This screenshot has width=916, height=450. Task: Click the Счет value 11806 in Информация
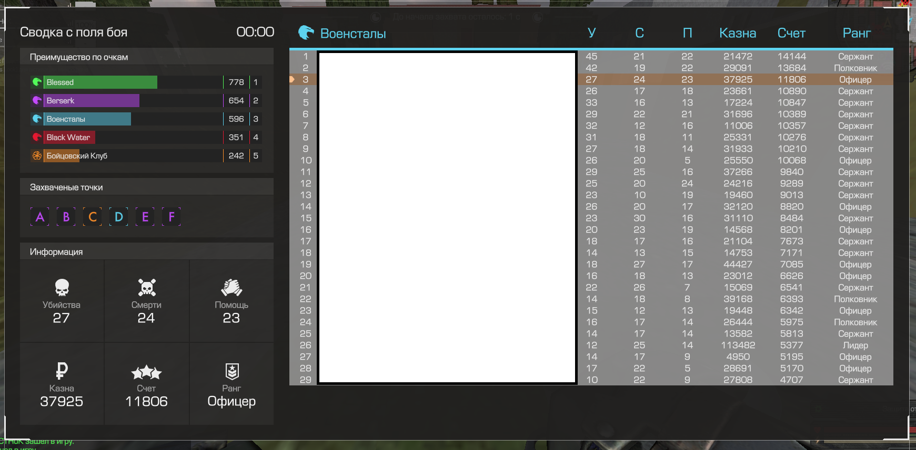[x=146, y=401]
